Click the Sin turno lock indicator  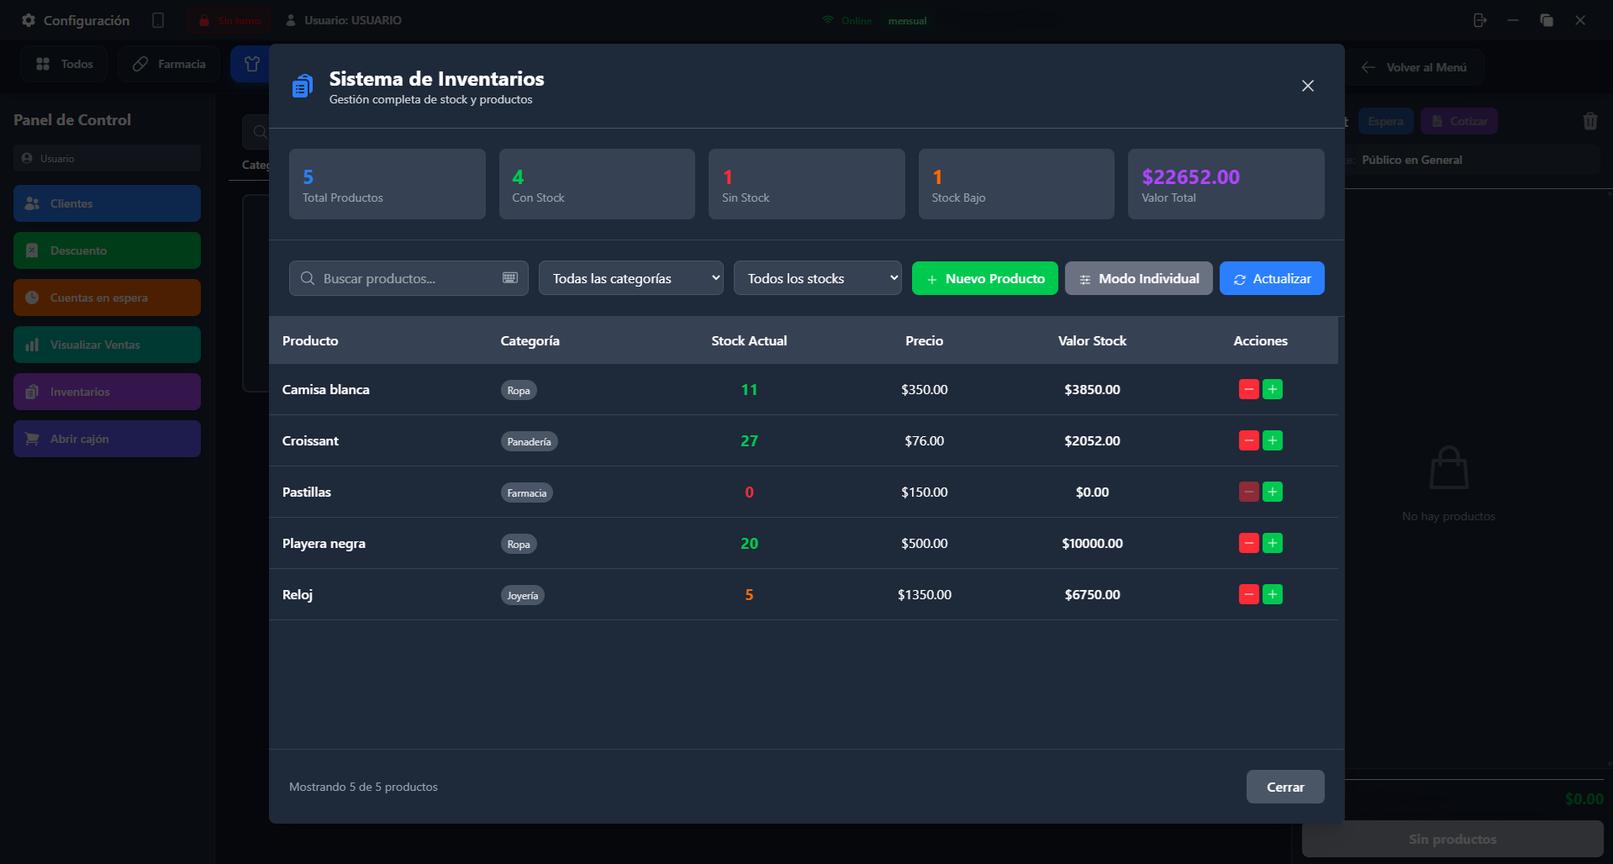(228, 19)
